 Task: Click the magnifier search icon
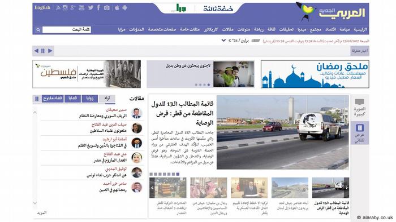point(38,30)
